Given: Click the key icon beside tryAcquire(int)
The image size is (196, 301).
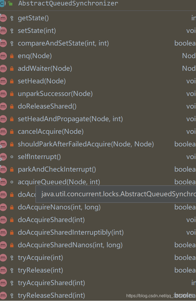Looking at the screenshot, I should (12, 258).
